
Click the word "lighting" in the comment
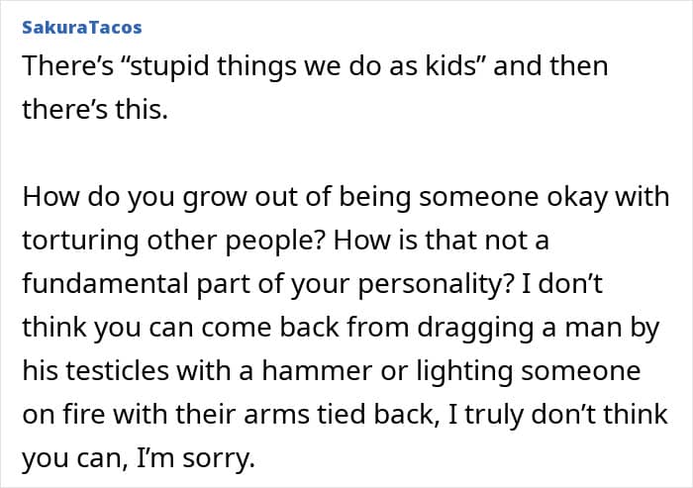click(x=464, y=371)
